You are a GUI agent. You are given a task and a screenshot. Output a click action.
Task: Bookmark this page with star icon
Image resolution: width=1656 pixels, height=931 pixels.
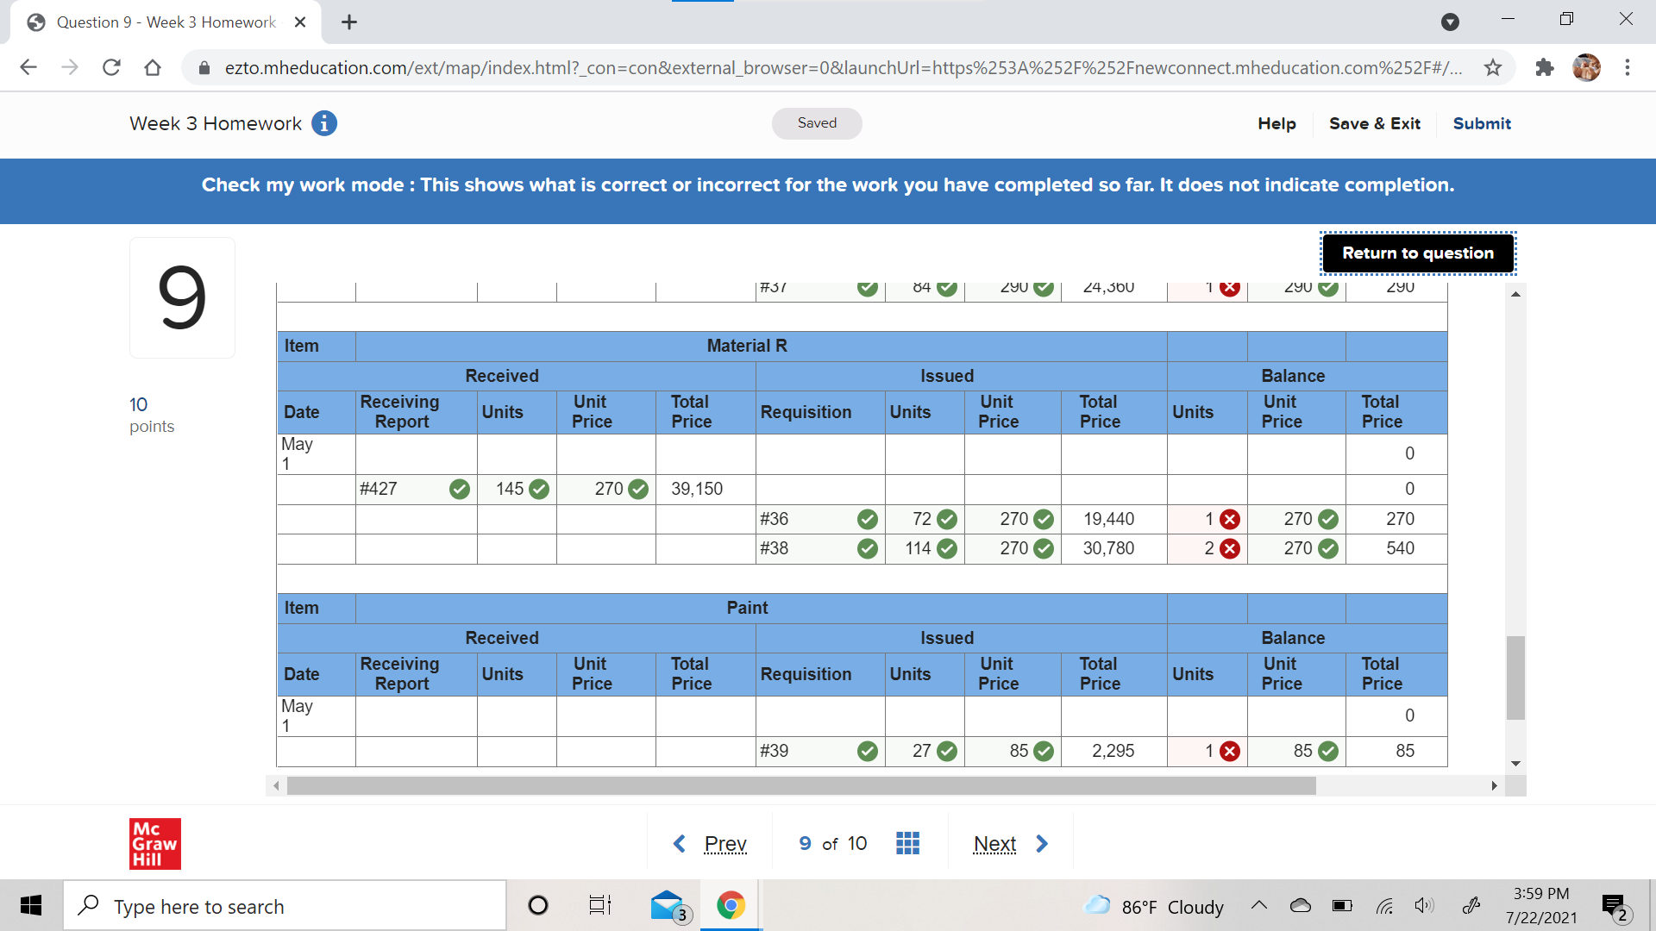tap(1493, 67)
